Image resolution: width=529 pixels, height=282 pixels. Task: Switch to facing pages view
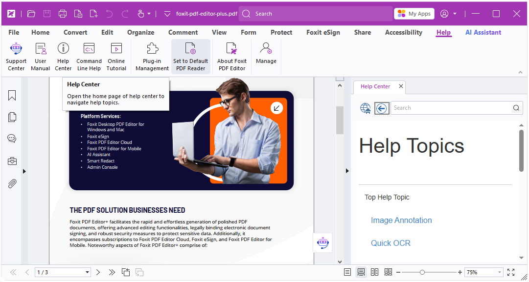tap(375, 272)
